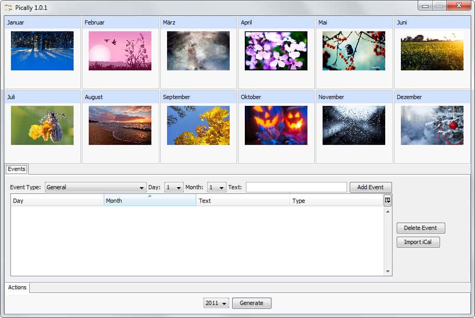
Task: Switch to the Actions tab
Action: (17, 287)
